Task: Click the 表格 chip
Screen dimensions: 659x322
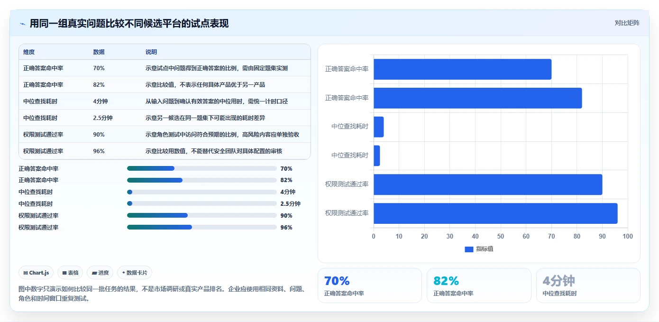Action: pos(70,273)
